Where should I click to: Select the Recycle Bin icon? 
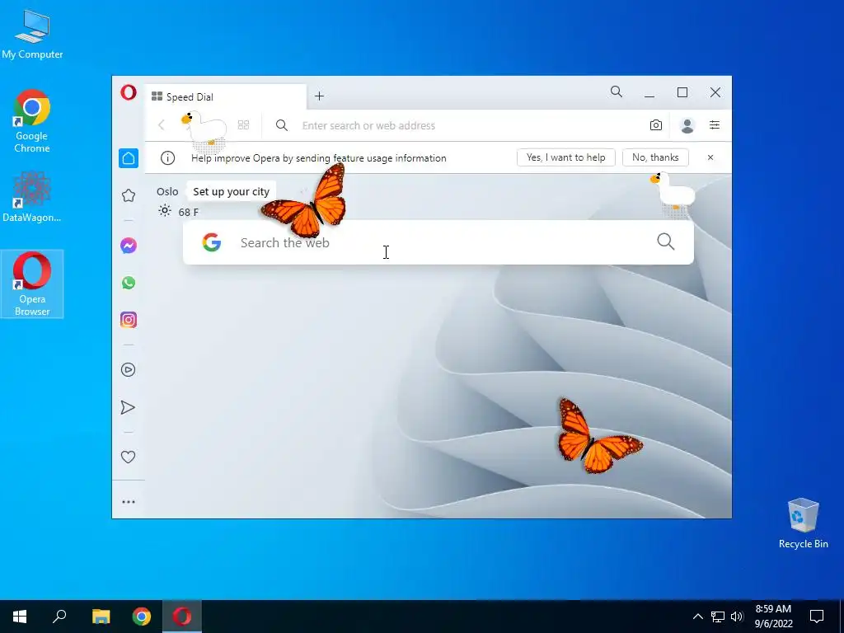pyautogui.click(x=803, y=523)
